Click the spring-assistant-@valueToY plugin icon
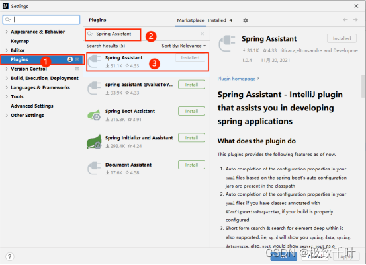 click(94, 88)
